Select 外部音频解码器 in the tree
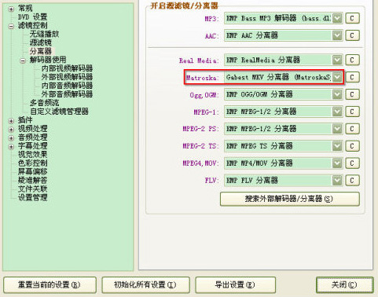378x297 pixels. click(x=67, y=94)
